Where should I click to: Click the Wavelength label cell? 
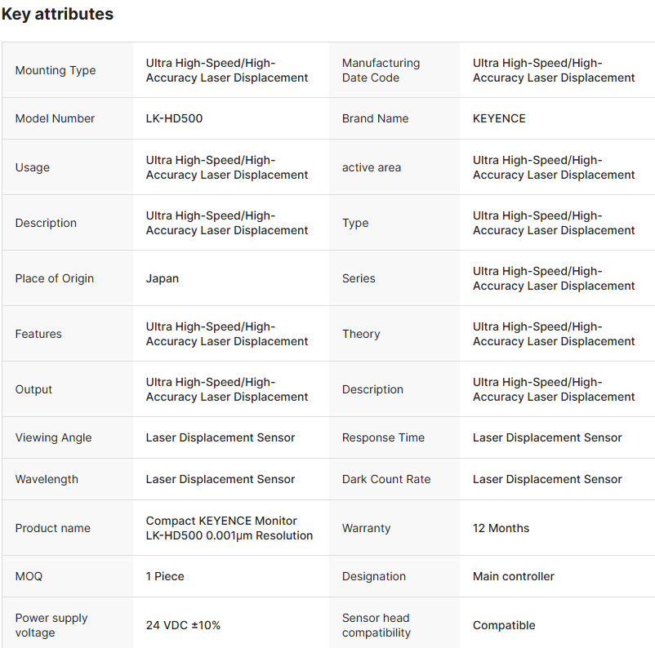(x=48, y=479)
